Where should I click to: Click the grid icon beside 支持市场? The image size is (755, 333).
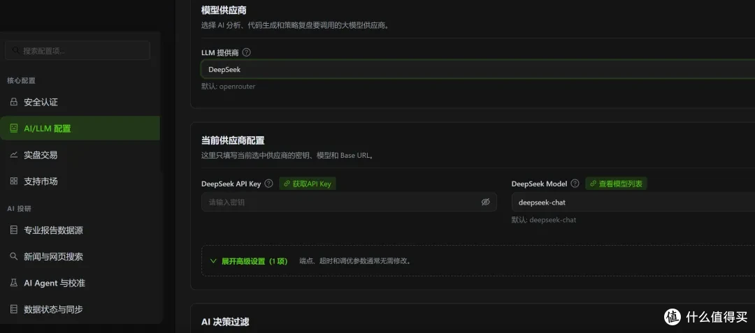(x=14, y=181)
